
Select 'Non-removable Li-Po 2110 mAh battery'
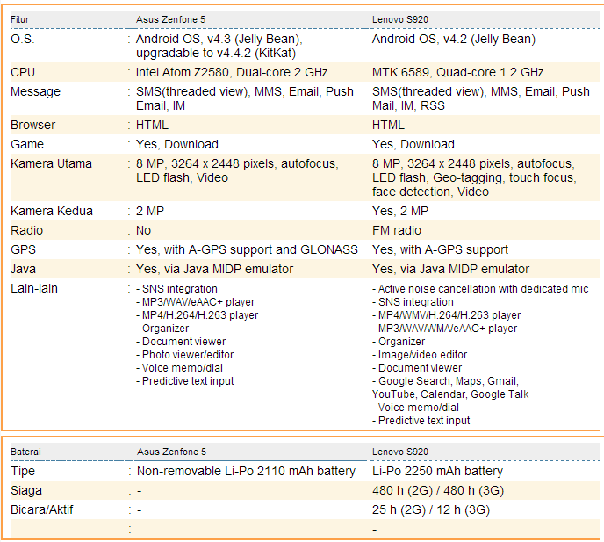tap(246, 471)
